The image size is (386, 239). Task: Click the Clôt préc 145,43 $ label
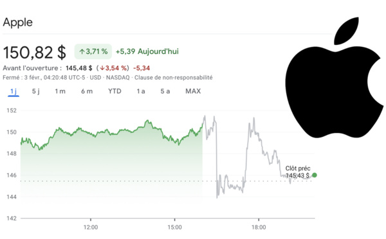coord(298,172)
